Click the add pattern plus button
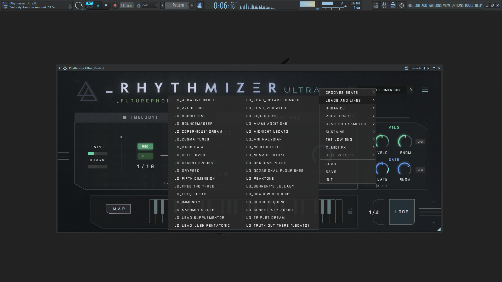Image resolution: width=502 pixels, height=282 pixels. click(x=192, y=5)
